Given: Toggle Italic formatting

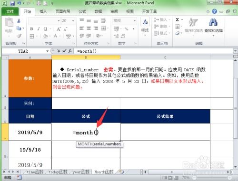Looking at the screenshot, I should click(x=39, y=29).
